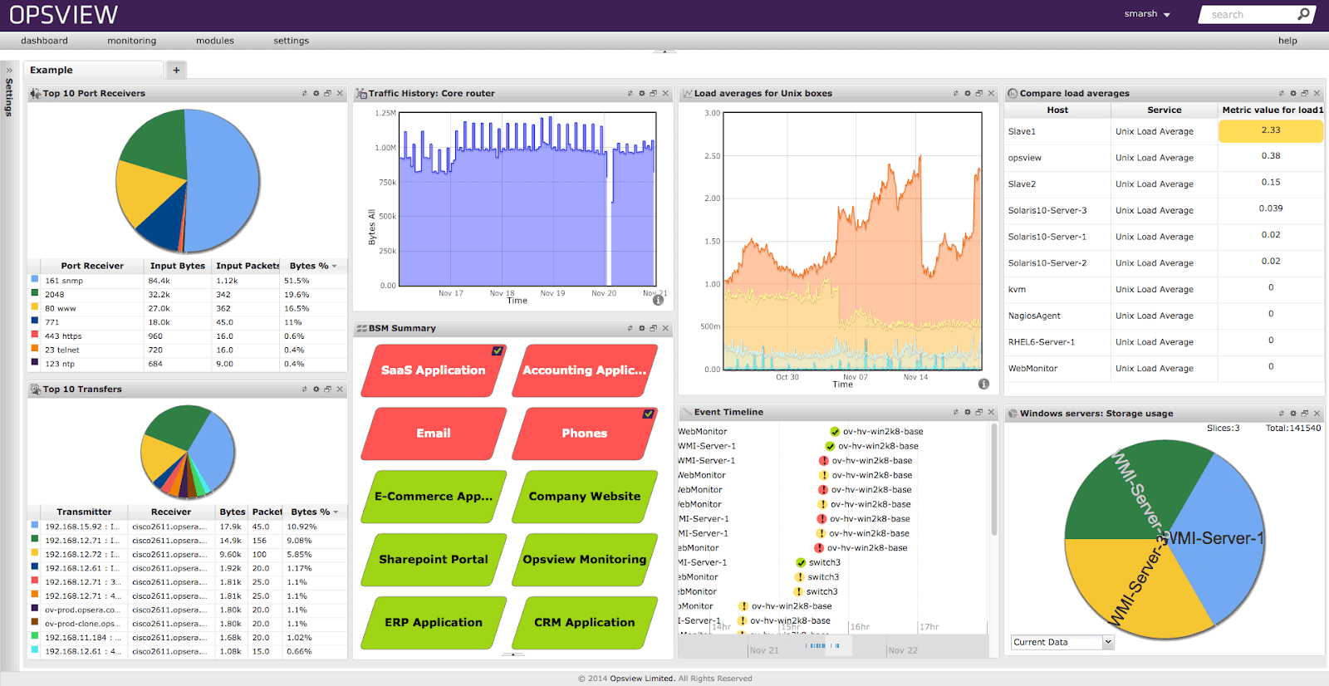
Task: Toggle the Phones checkbox
Action: coord(648,414)
